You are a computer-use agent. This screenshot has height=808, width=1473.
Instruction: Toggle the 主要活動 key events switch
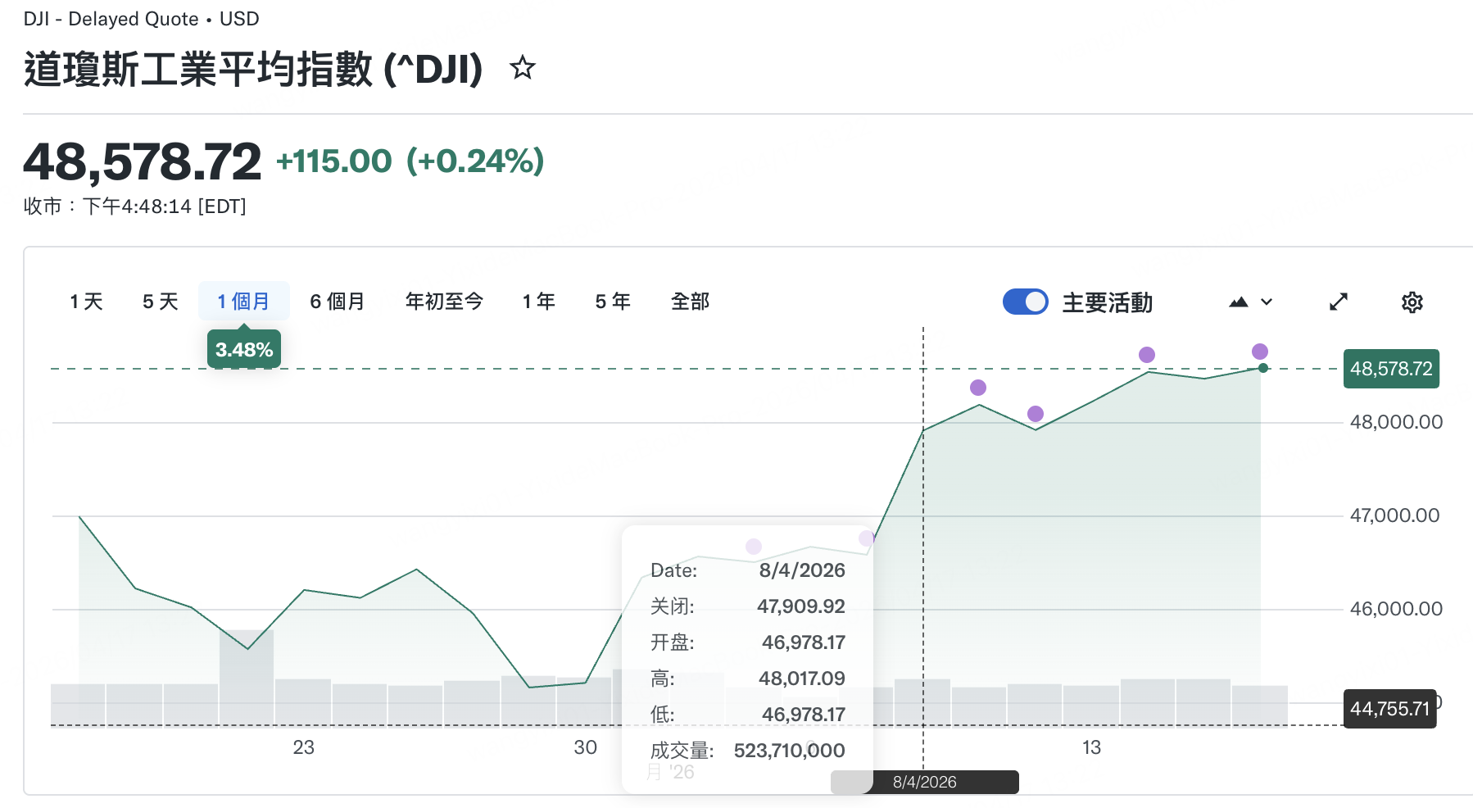pyautogui.click(x=1025, y=302)
